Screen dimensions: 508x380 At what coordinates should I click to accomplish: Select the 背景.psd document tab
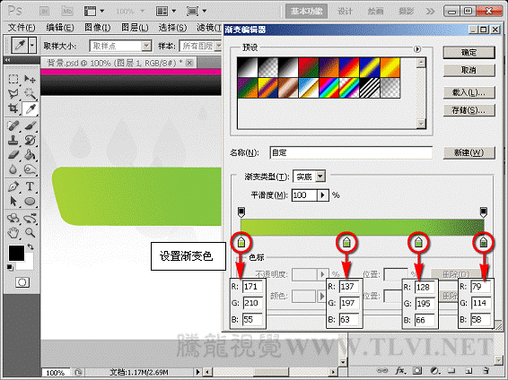118,63
